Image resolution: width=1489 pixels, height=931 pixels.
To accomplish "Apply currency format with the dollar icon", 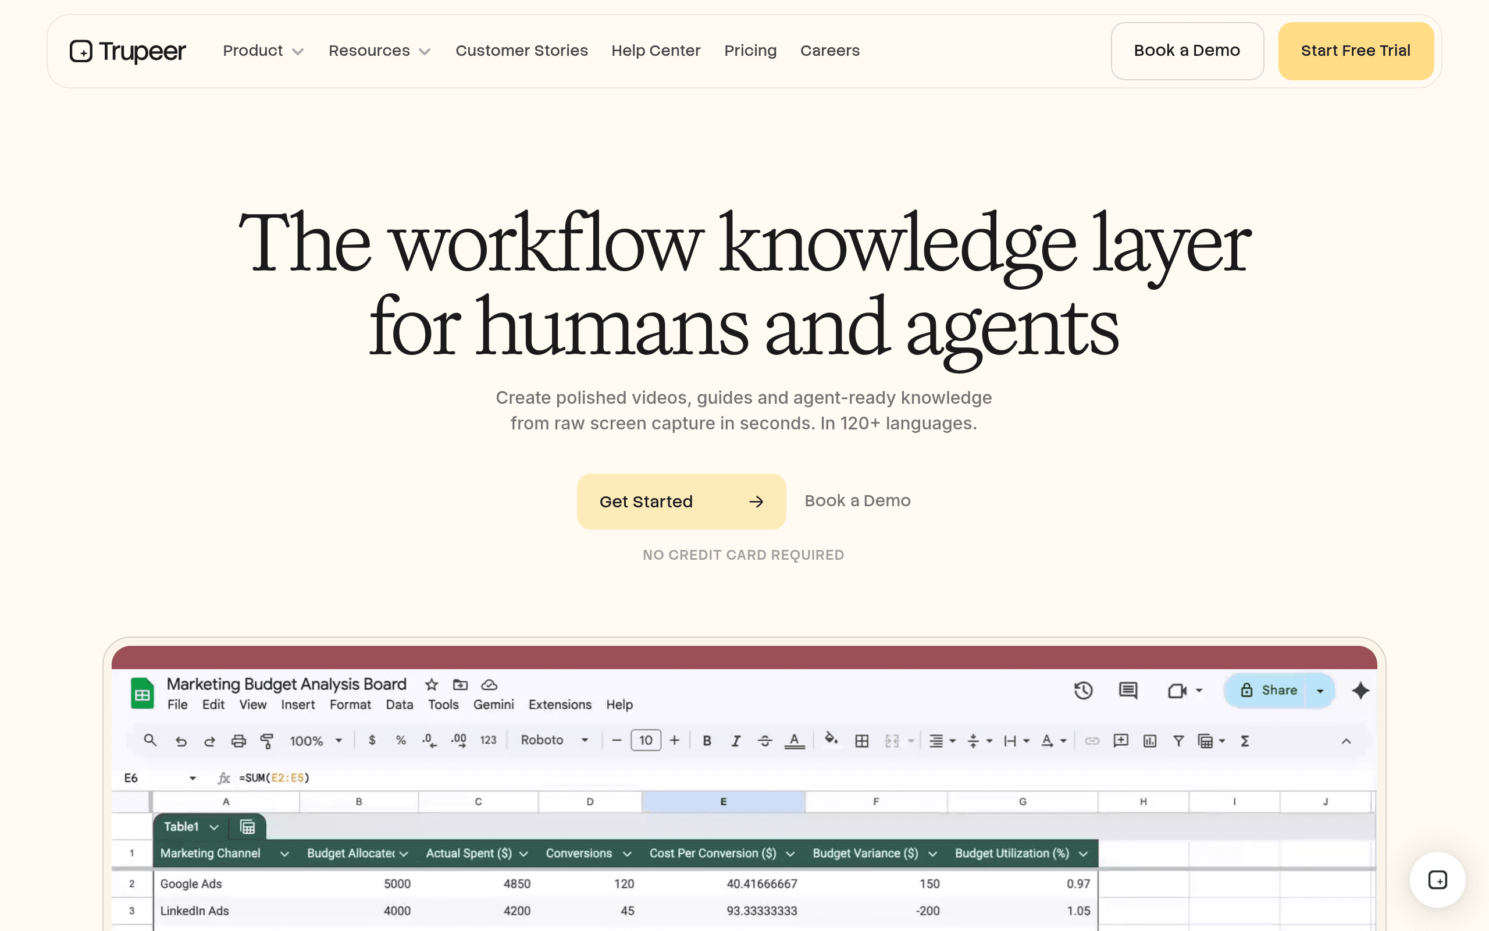I will pos(372,740).
